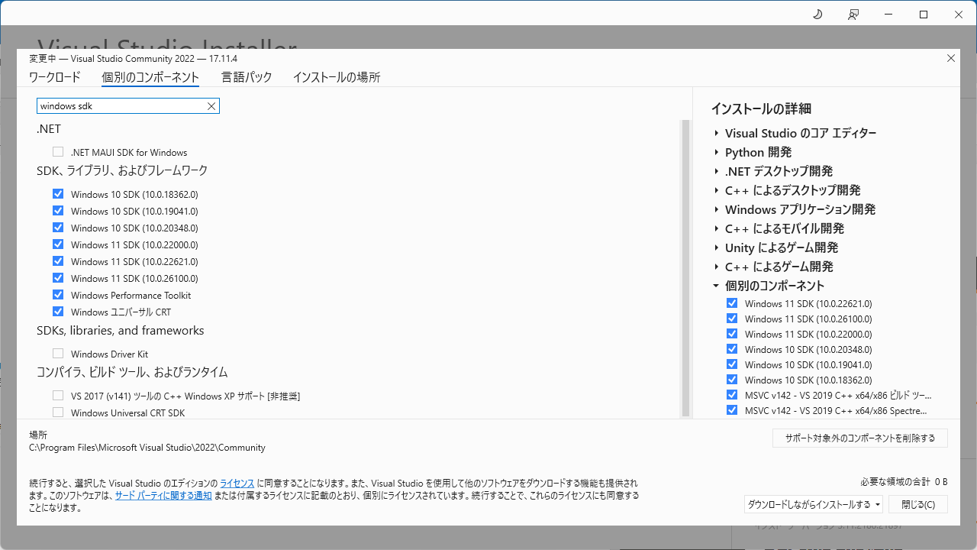977x550 pixels.
Task: Uncheck Windows 11 SDK (10.0.22621.0) in the component list
Action: (58, 261)
